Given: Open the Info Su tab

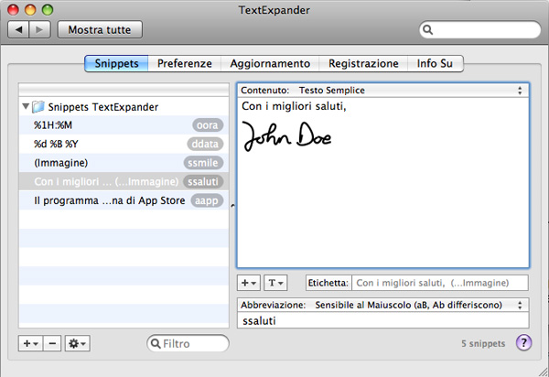Looking at the screenshot, I should point(435,63).
